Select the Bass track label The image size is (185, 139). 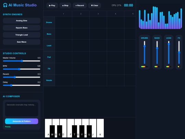coord(49,34)
